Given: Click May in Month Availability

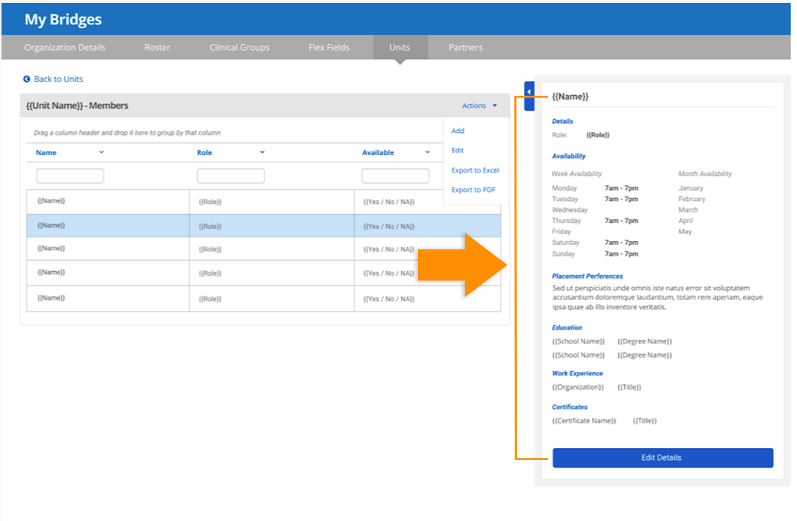Looking at the screenshot, I should [x=685, y=232].
